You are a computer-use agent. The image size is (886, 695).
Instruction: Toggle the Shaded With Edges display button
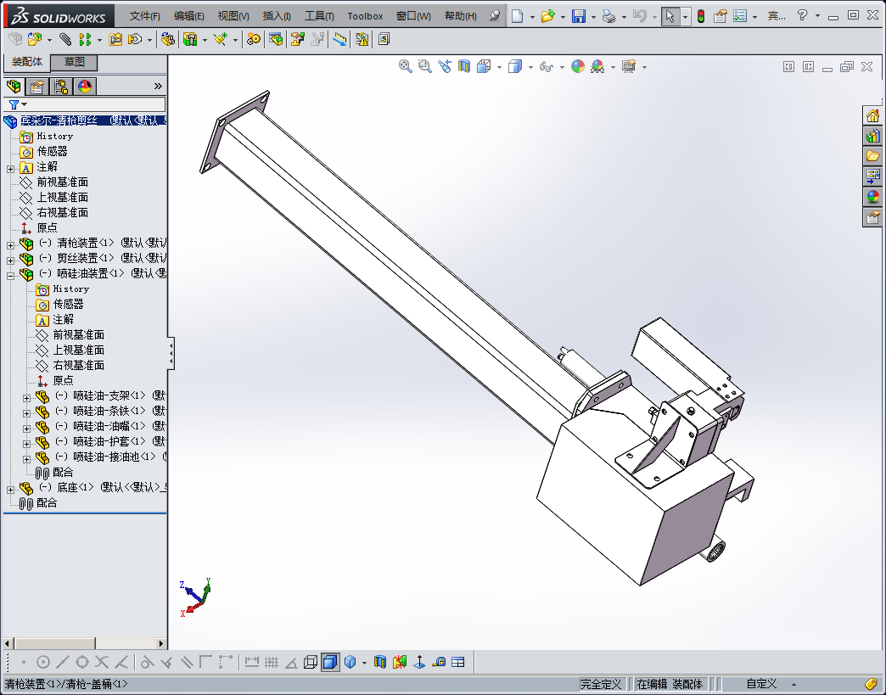330,662
